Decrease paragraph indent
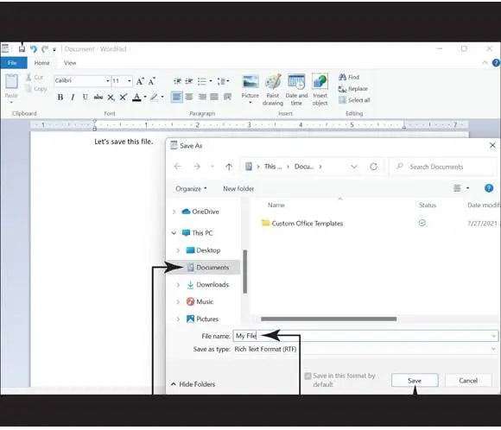 point(177,81)
